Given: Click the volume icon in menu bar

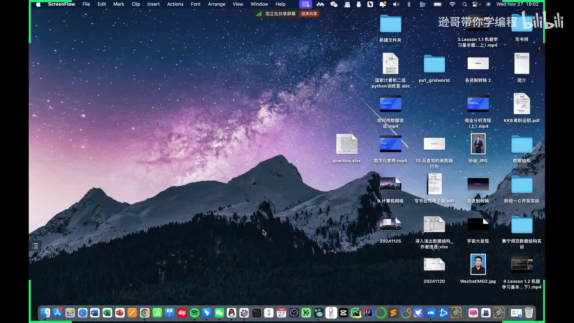Looking at the screenshot, I should [396, 4].
